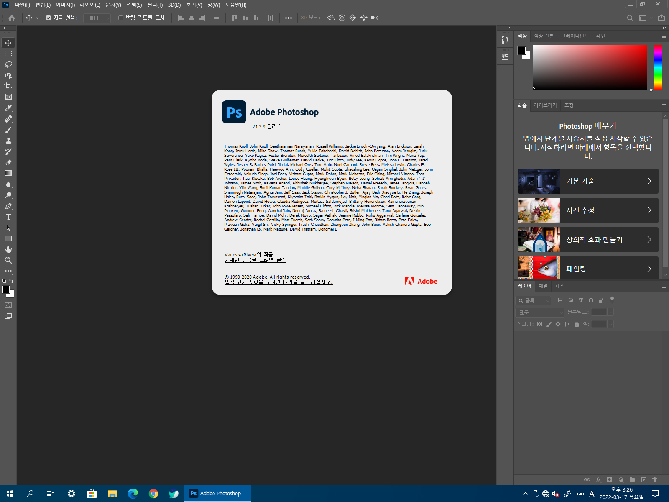Select the History Brush tool

8,151
